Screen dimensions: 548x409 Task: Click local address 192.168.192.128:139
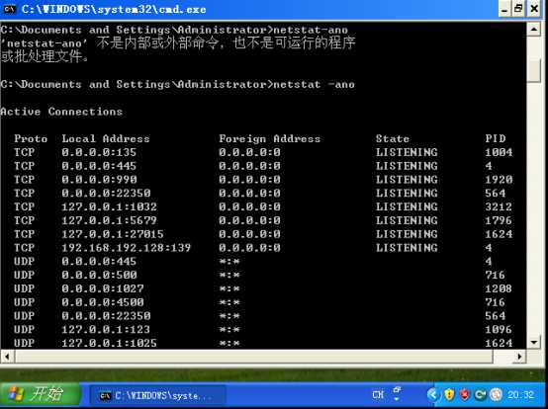[127, 248]
